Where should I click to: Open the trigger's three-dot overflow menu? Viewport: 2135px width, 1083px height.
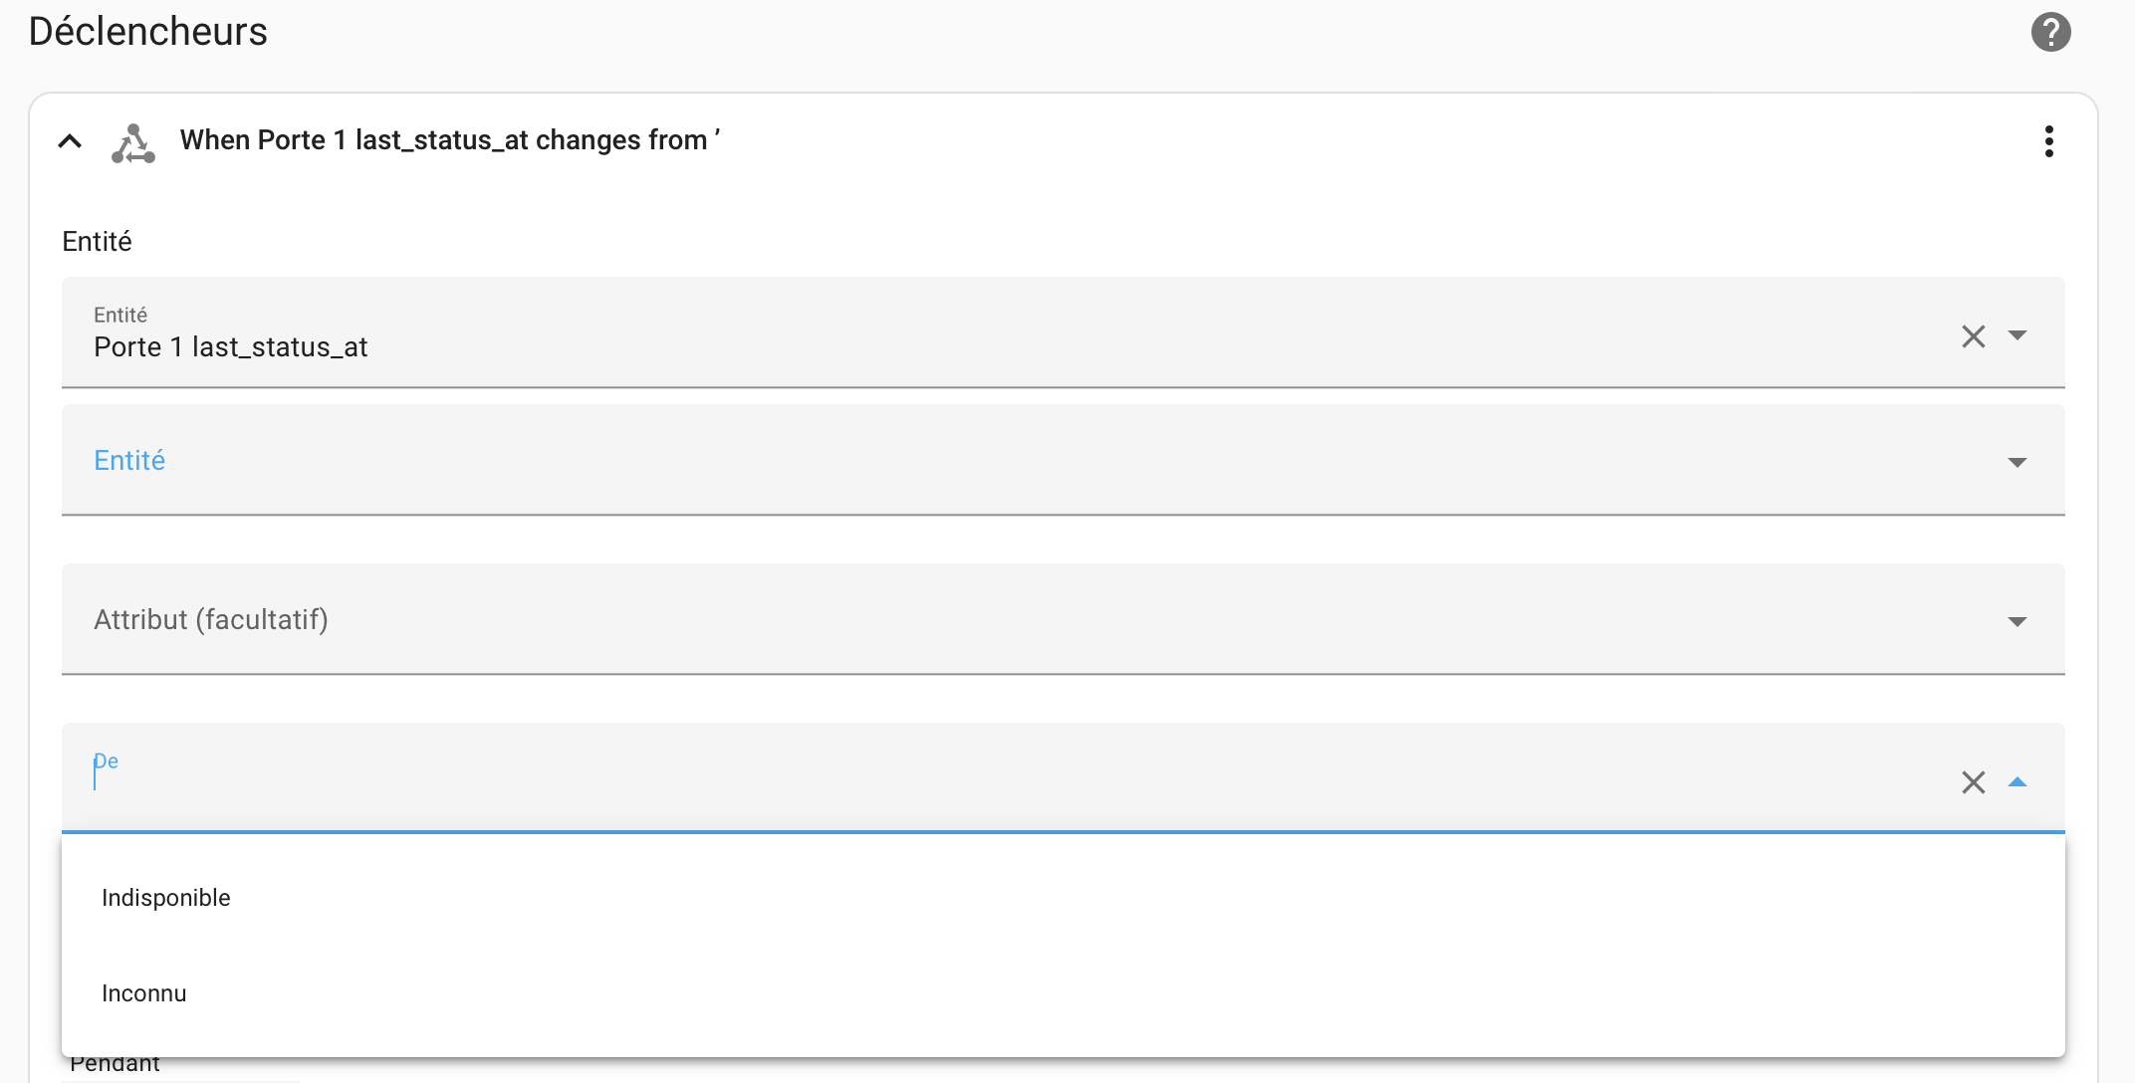click(2048, 141)
